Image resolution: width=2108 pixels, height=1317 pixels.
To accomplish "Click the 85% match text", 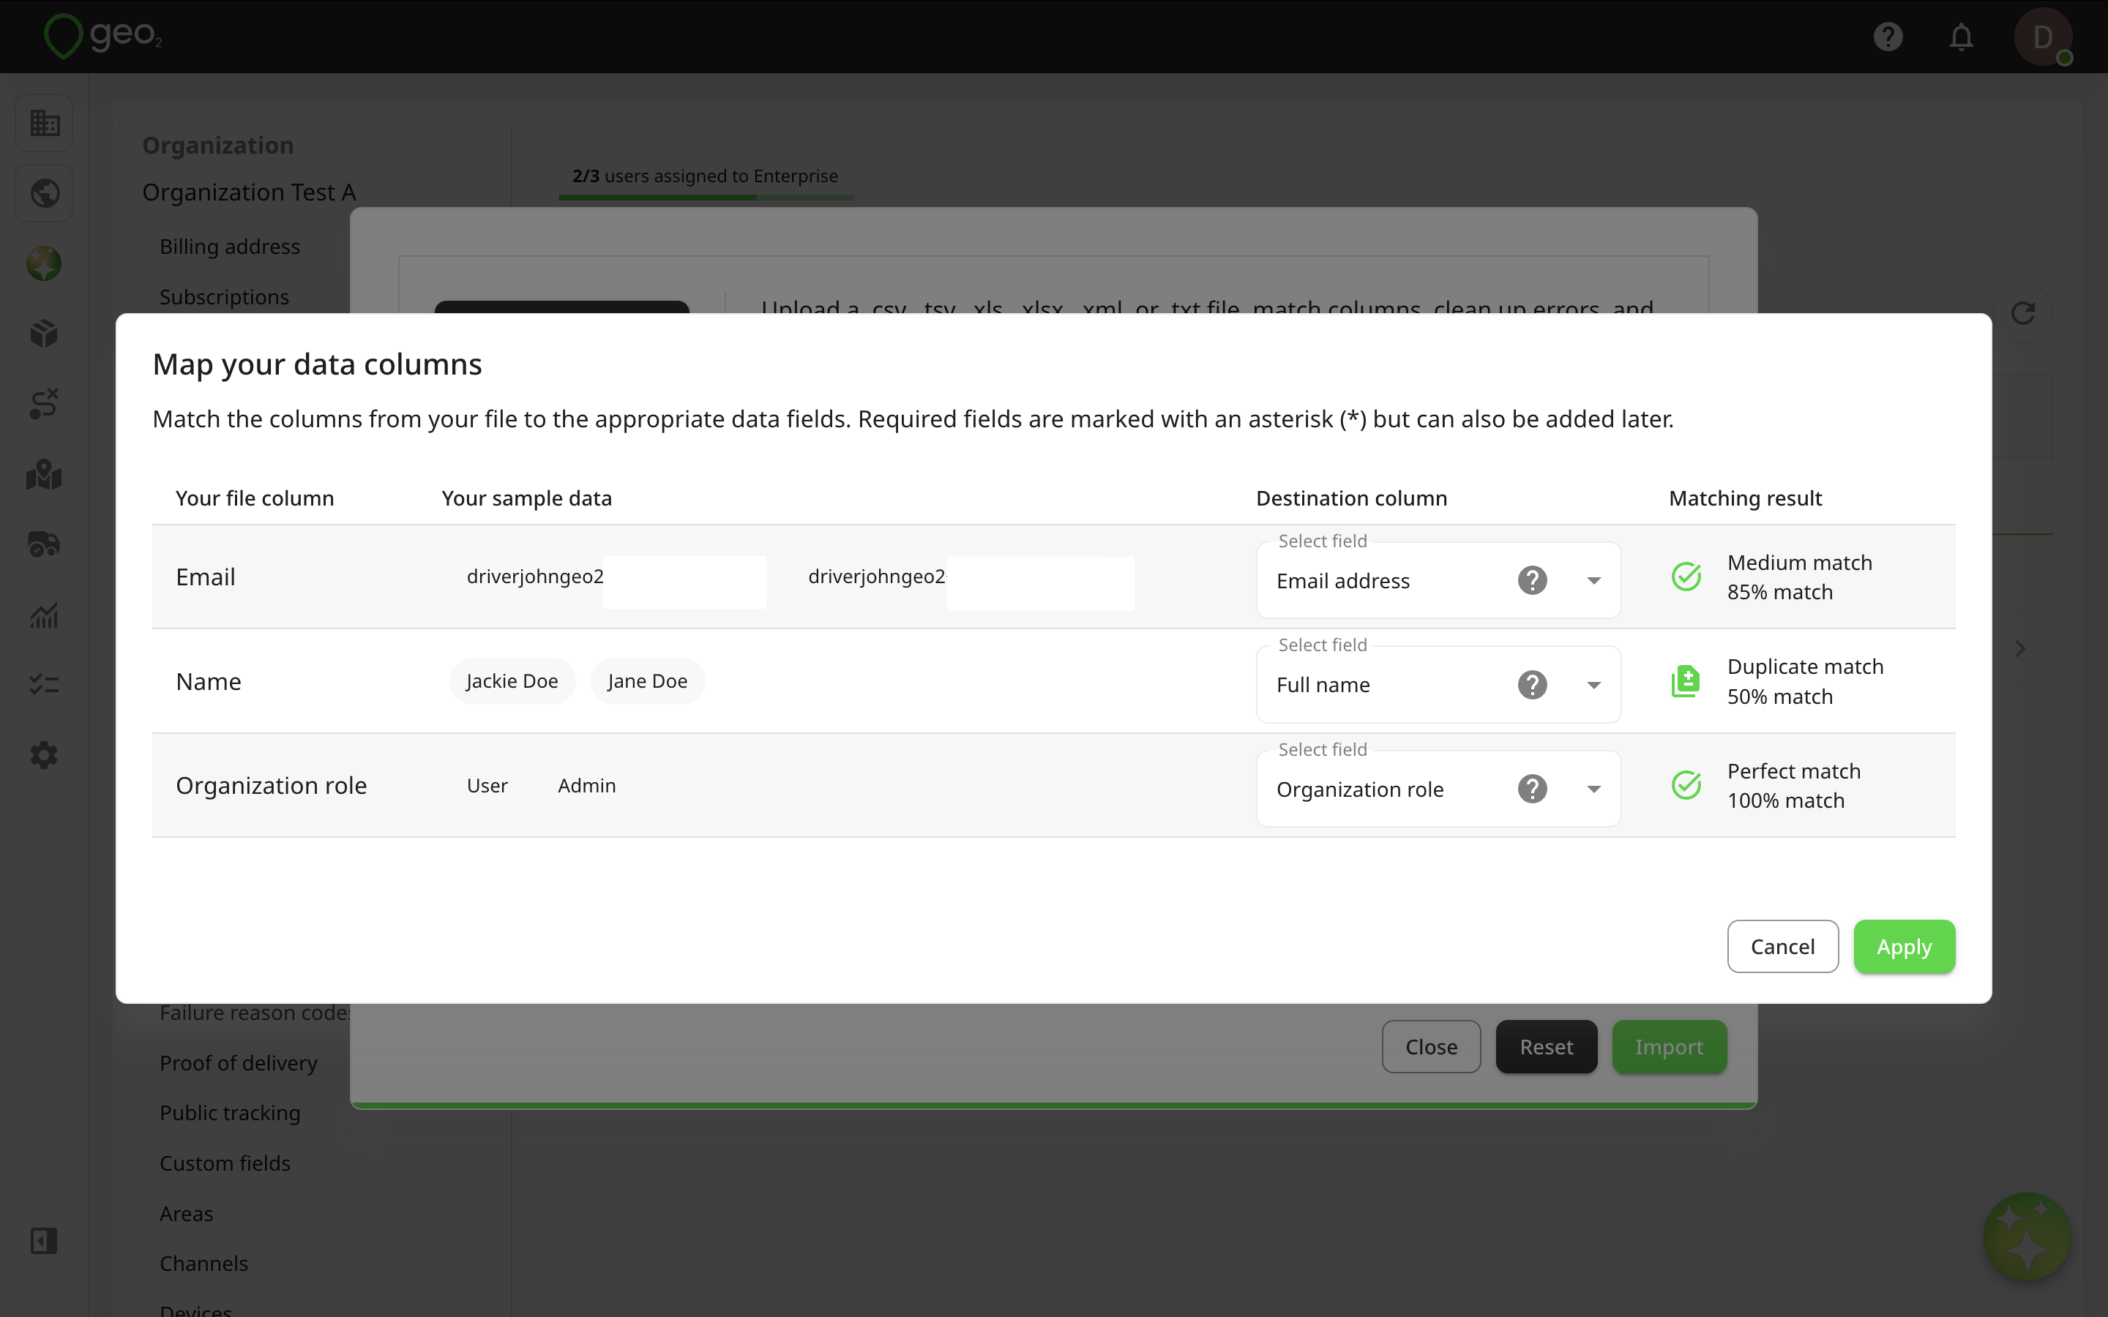I will pos(1779,593).
